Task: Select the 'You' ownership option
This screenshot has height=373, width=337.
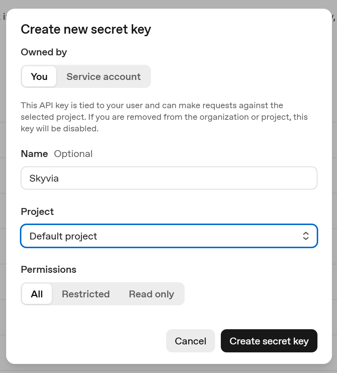Action: pos(39,76)
